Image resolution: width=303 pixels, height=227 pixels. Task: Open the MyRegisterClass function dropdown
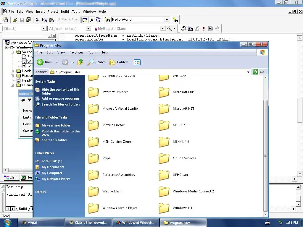[163, 29]
